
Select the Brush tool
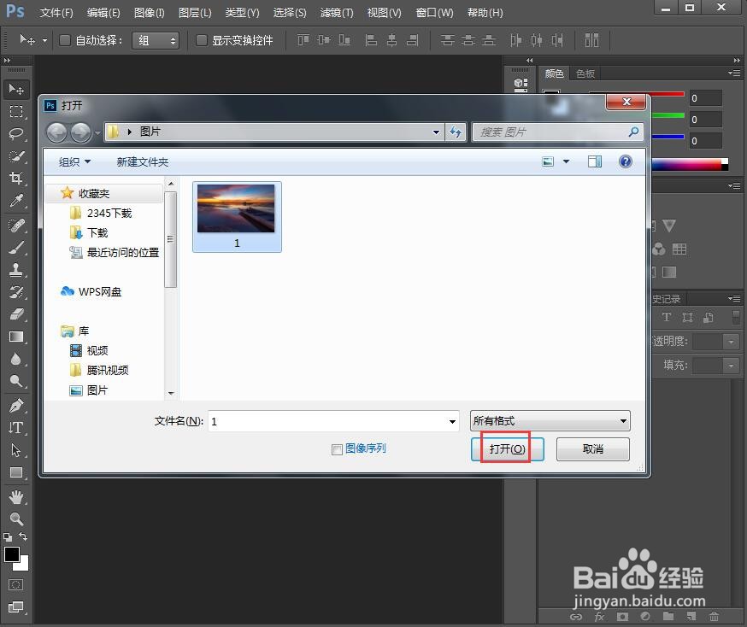point(16,248)
